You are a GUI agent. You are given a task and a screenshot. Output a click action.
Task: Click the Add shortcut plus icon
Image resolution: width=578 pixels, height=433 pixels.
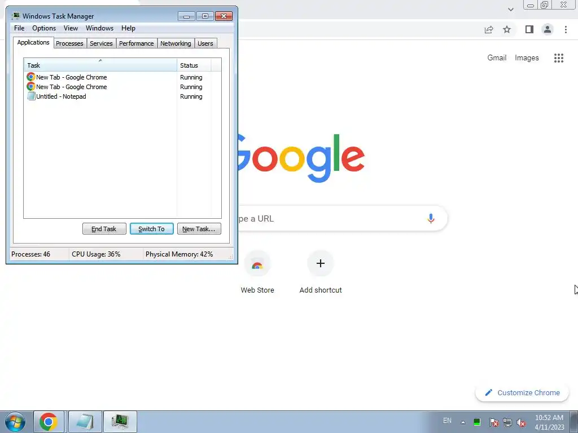coord(321,263)
